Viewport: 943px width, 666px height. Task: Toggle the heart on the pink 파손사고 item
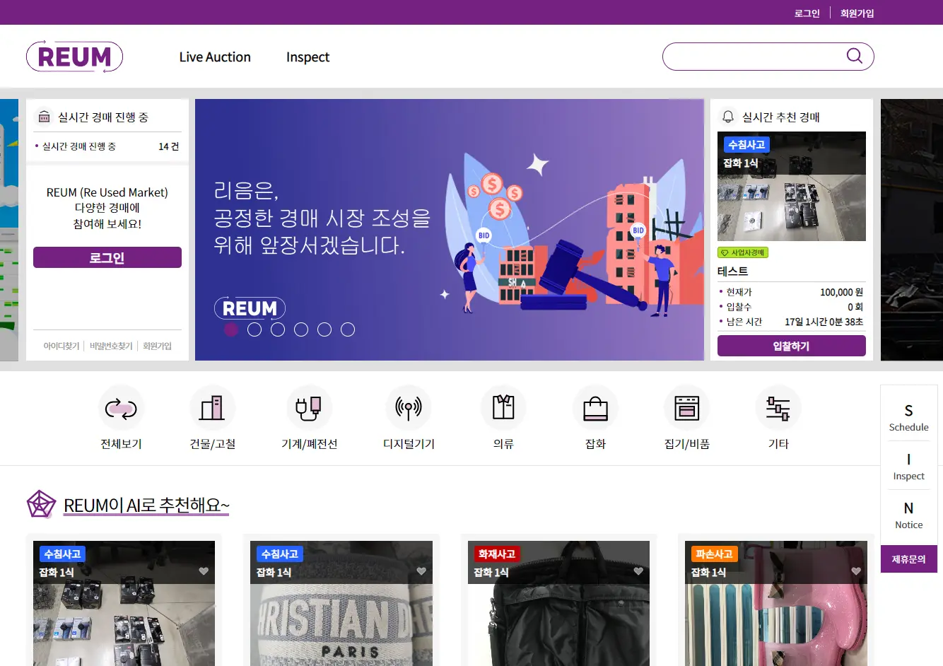click(855, 571)
